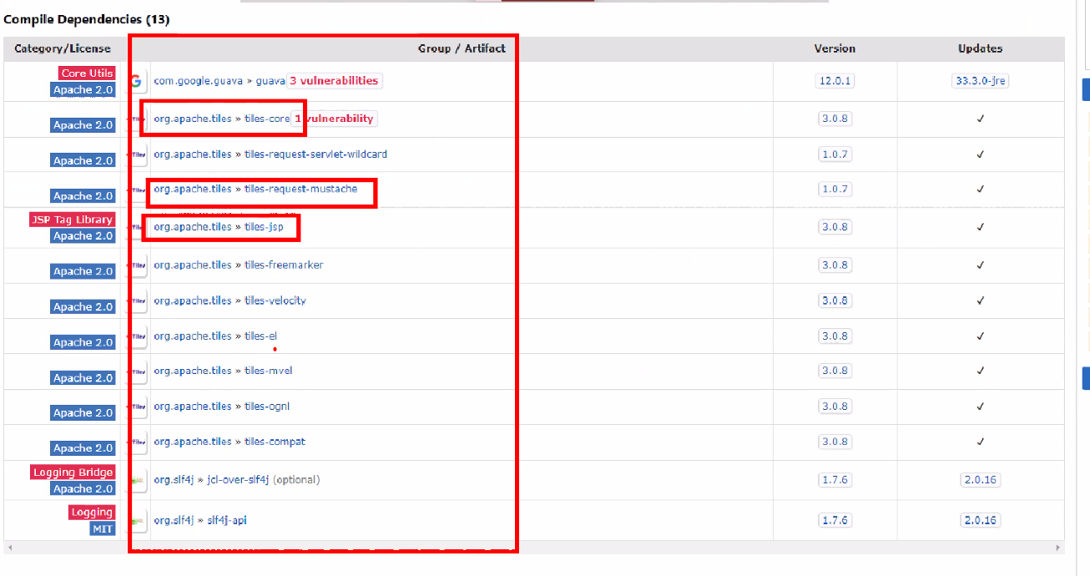Click the Updates column header
The height and width of the screenshot is (576, 1090).
[x=981, y=48]
